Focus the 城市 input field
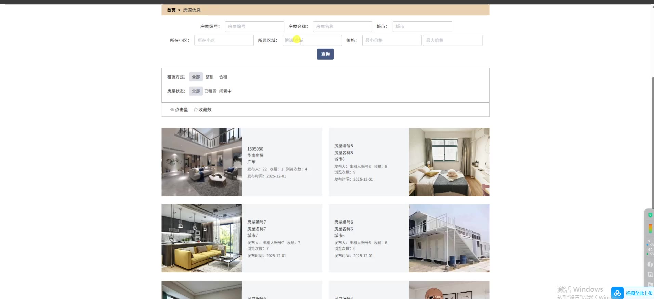654x299 pixels. click(x=422, y=27)
